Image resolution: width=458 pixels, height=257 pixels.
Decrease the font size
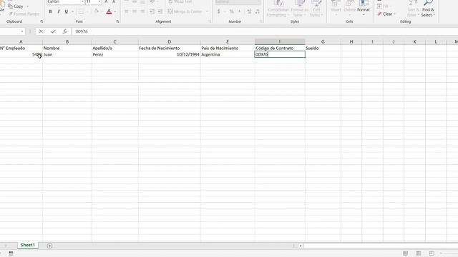click(x=114, y=2)
